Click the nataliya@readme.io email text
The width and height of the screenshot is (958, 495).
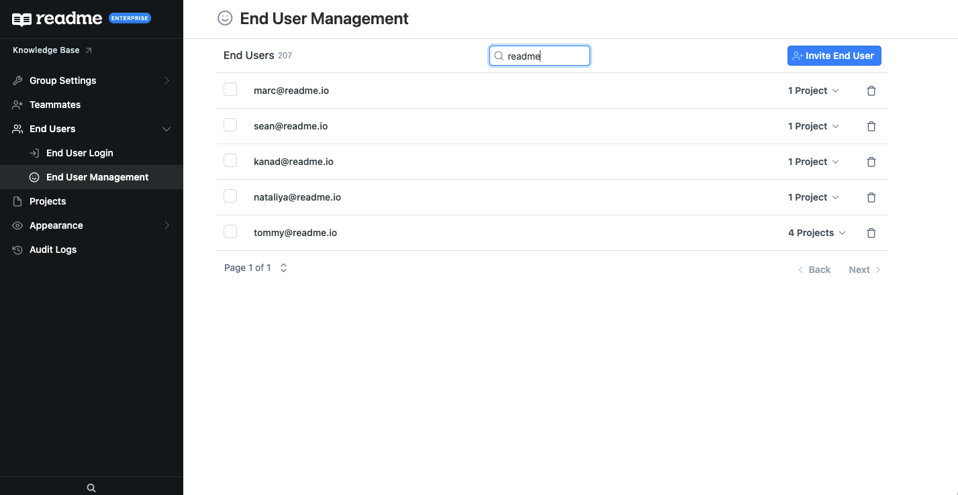(297, 197)
